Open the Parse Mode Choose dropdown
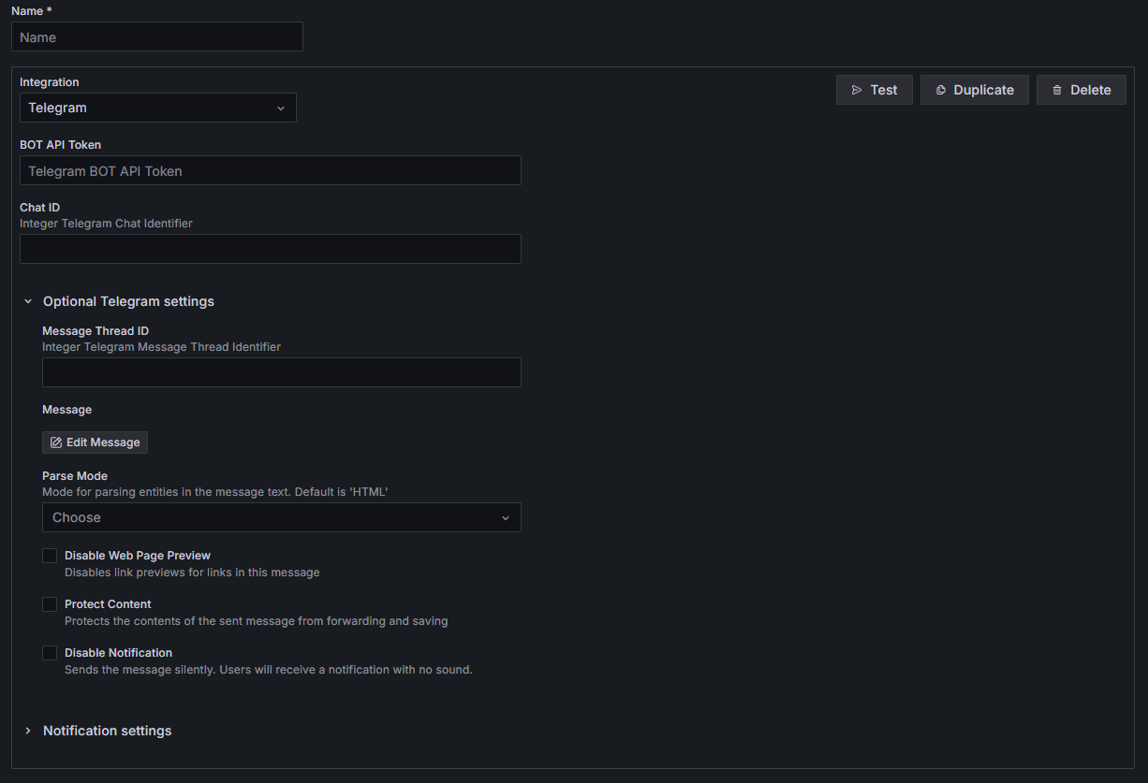The height and width of the screenshot is (783, 1148). (x=282, y=517)
